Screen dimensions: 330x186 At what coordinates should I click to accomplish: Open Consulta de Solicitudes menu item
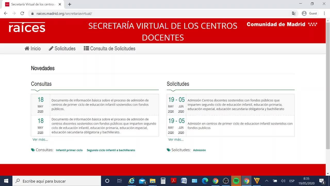pos(110,49)
